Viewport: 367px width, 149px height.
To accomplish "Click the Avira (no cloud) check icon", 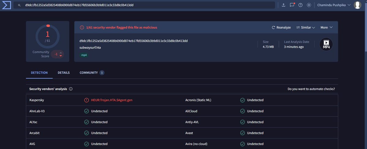I will coord(243,144).
